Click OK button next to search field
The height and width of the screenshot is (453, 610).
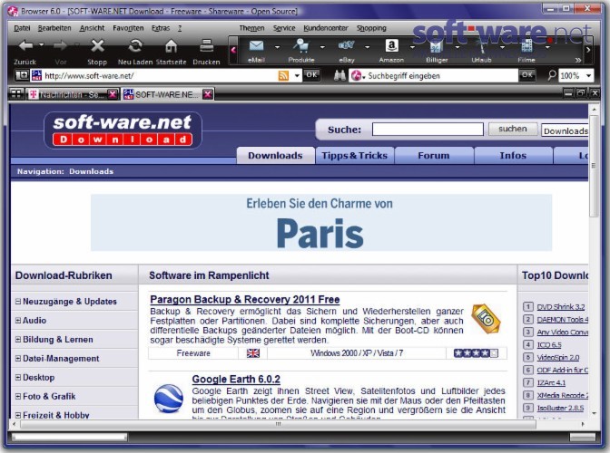point(526,75)
